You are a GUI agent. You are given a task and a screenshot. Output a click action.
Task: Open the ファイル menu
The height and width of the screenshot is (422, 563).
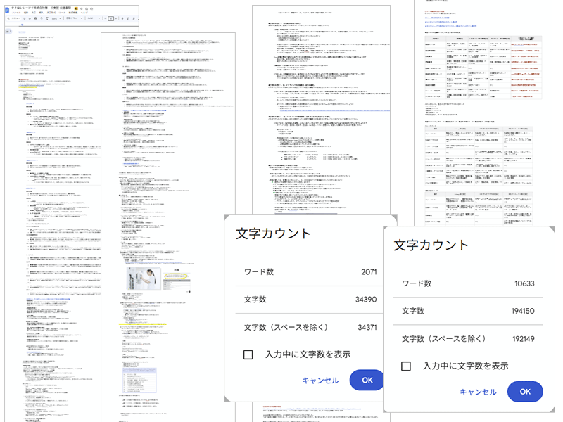click(x=16, y=12)
